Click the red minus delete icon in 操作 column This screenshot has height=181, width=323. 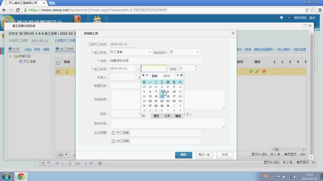click(264, 71)
